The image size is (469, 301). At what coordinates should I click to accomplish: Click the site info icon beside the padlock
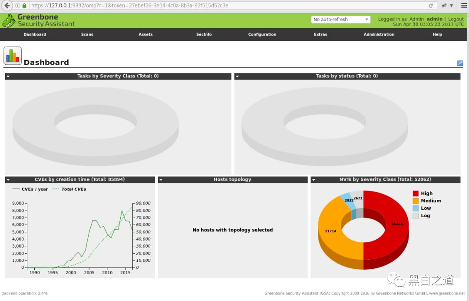18,5
